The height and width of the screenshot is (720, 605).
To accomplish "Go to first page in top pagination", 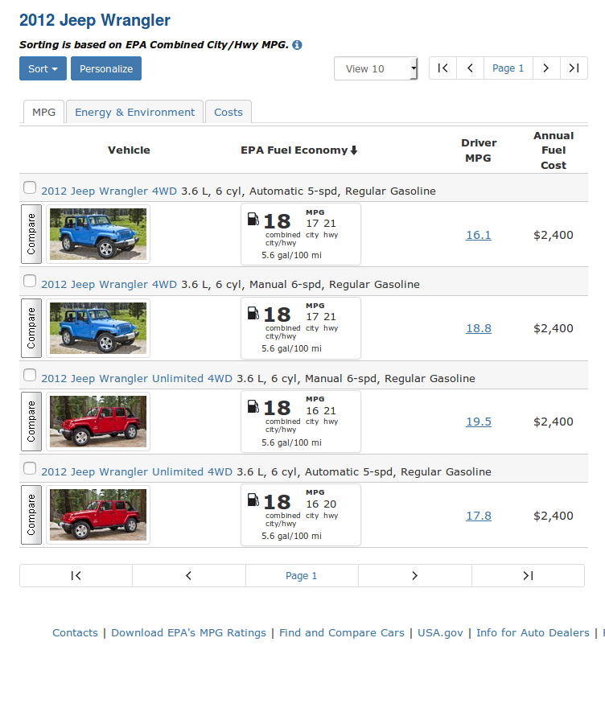I will point(442,68).
